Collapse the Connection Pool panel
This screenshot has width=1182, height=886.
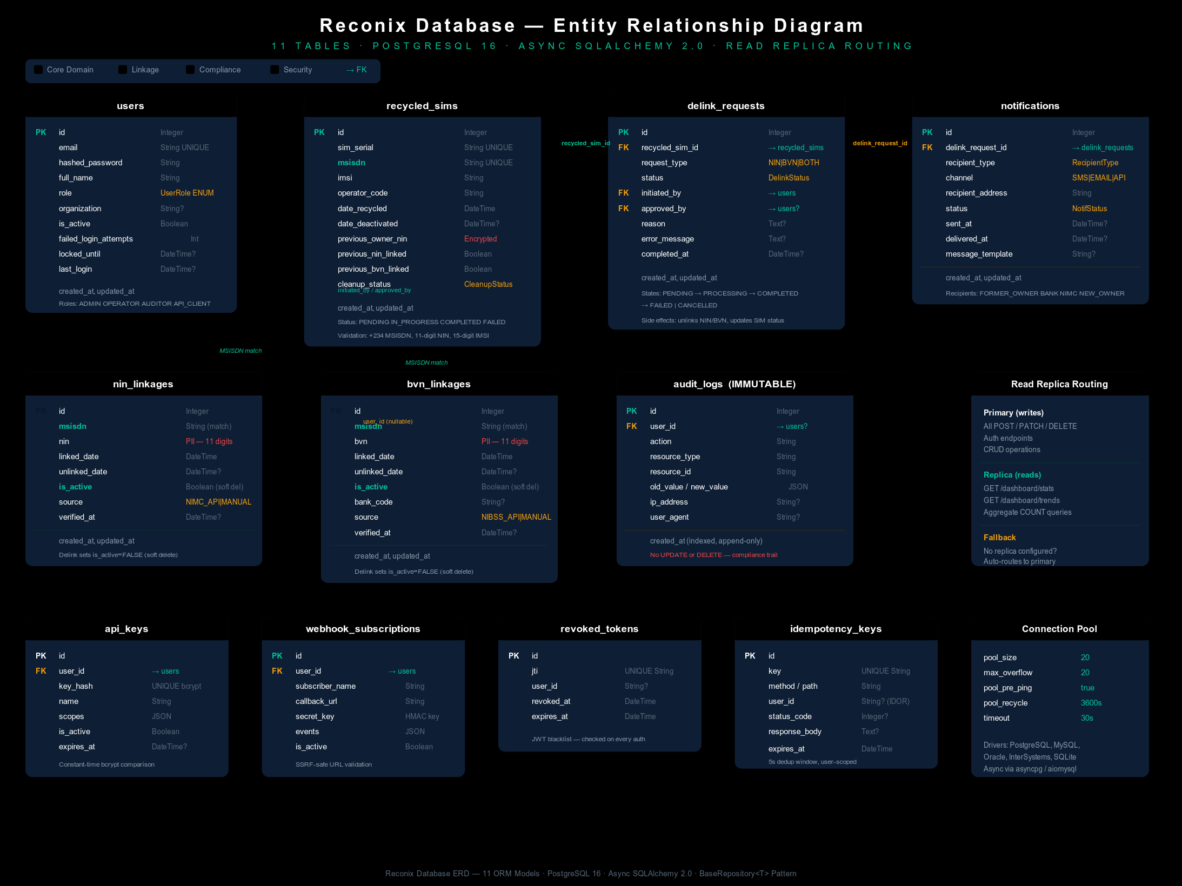tap(1059, 629)
